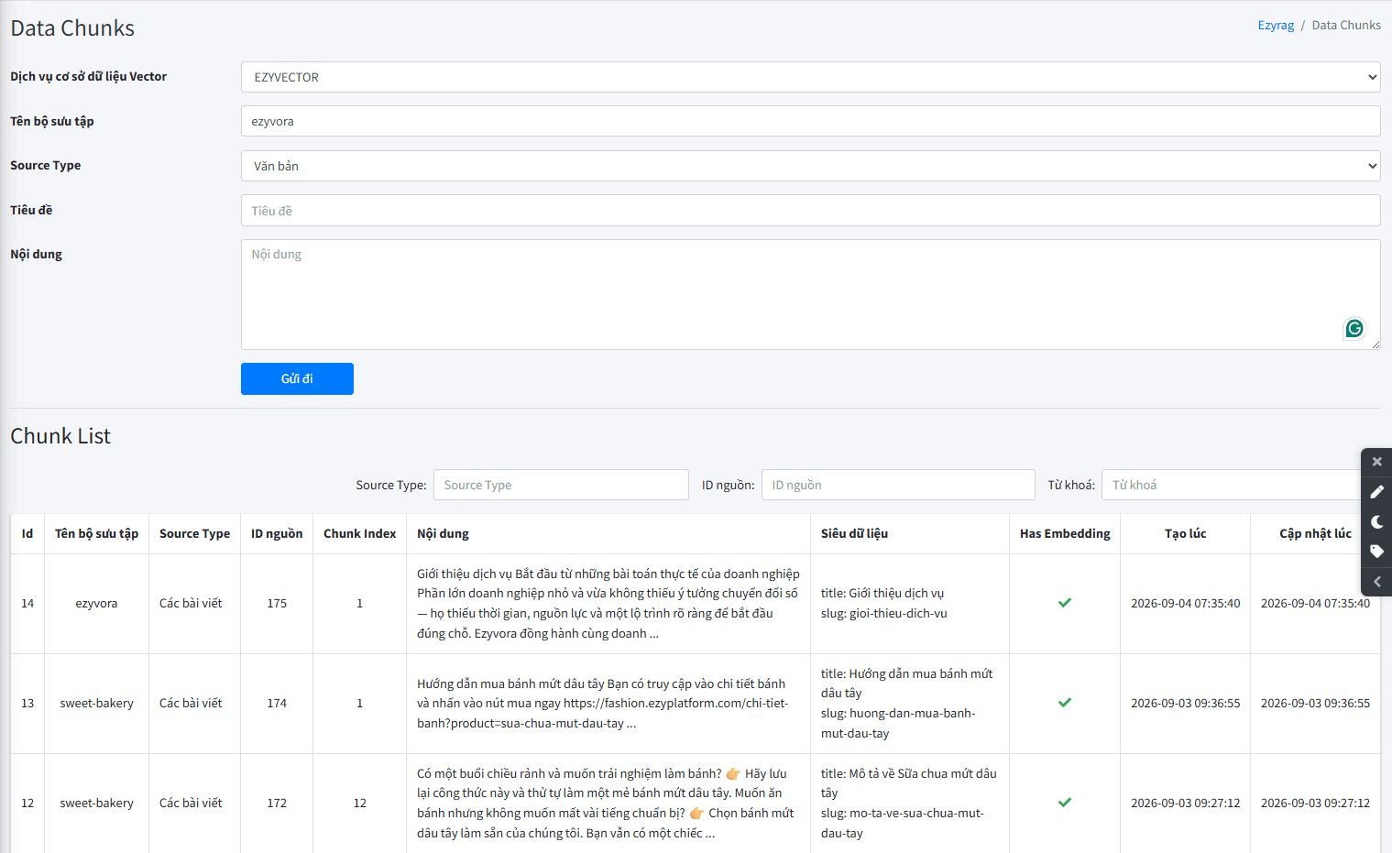Click the Grammarly icon in content textarea

[1354, 328]
